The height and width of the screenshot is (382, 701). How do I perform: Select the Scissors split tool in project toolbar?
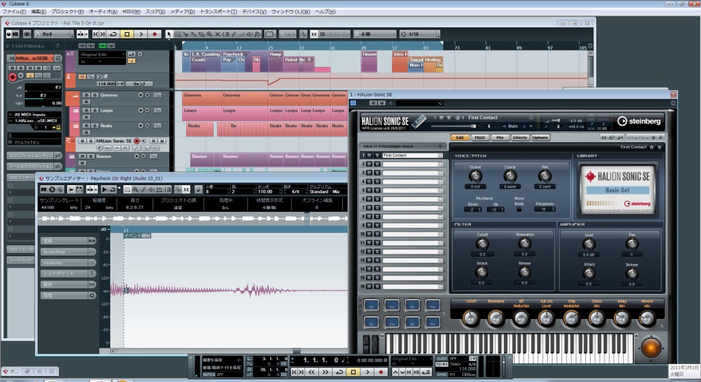point(185,34)
